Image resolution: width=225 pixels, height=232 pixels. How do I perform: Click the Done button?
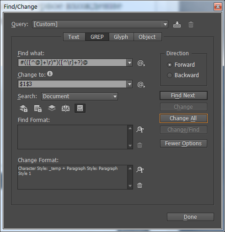click(190, 217)
